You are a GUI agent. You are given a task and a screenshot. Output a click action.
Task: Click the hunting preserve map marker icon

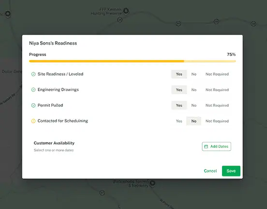click(x=126, y=11)
